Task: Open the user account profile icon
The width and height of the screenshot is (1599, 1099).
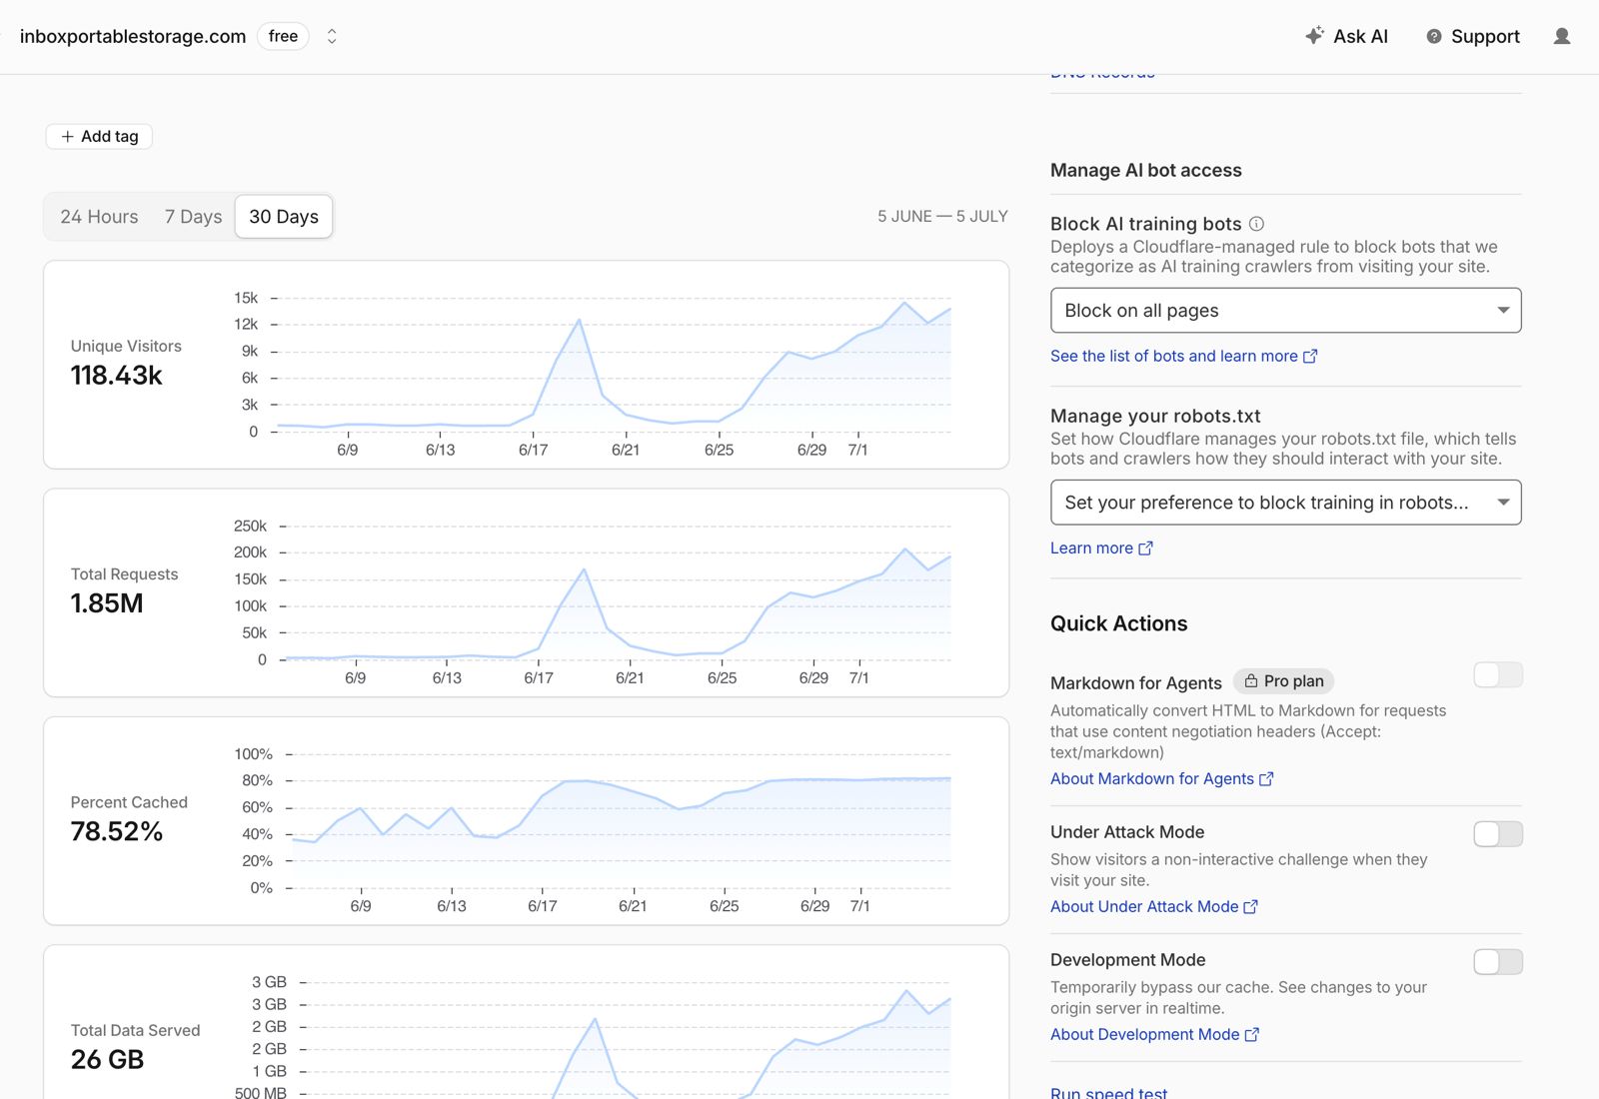Action: coord(1562,37)
